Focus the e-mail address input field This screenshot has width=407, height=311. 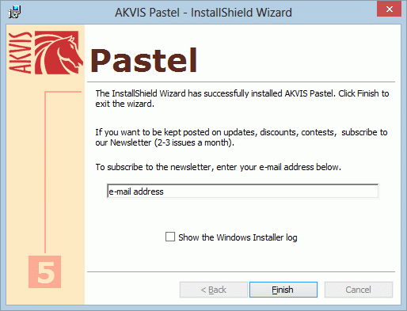coord(242,192)
